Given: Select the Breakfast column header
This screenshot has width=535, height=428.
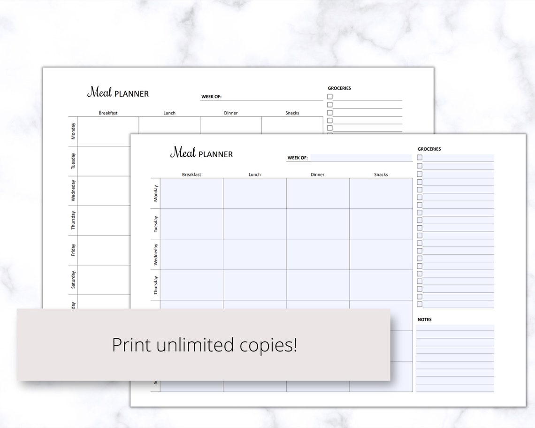Looking at the screenshot, I should pos(192,174).
